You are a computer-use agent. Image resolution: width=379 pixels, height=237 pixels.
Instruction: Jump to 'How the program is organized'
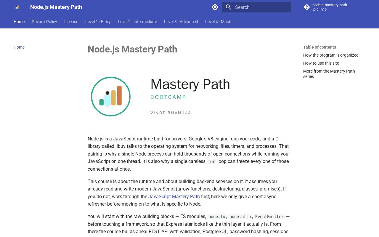click(x=331, y=55)
